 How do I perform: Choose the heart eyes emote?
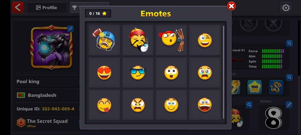[104, 73]
